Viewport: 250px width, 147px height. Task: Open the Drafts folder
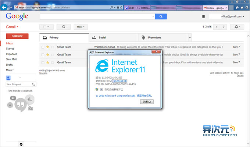(9, 65)
